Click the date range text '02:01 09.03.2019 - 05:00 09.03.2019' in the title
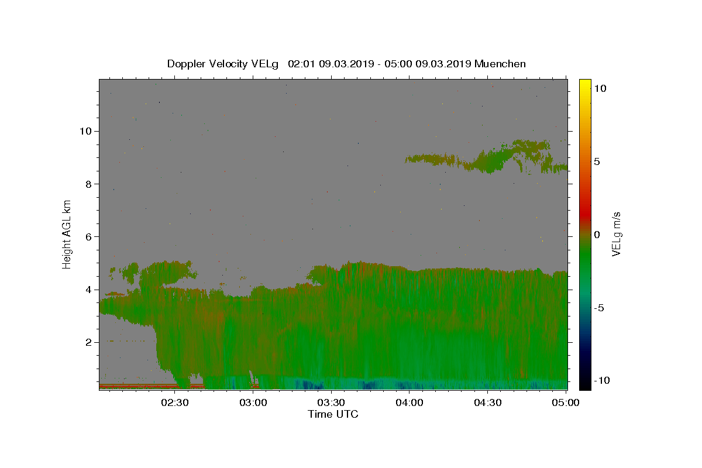Viewport: 702px width, 468px height. click(x=380, y=64)
